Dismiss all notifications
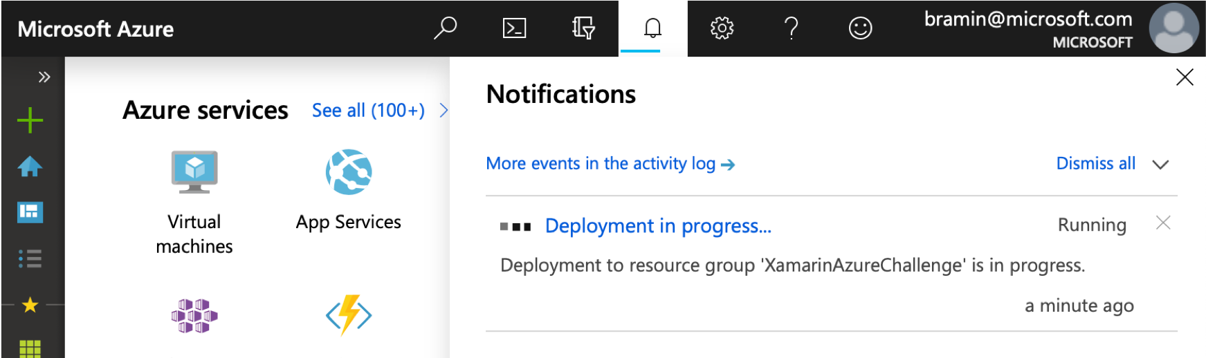This screenshot has width=1206, height=358. click(x=1095, y=164)
